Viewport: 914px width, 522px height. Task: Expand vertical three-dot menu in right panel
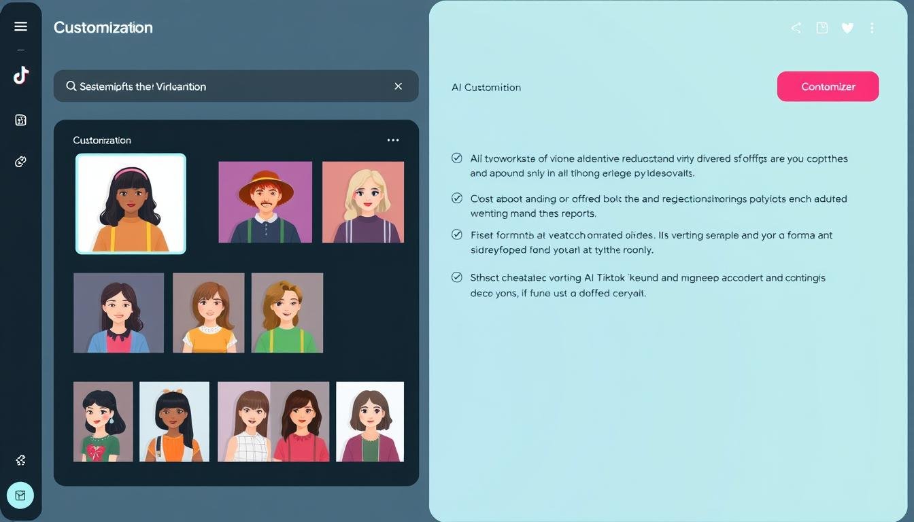(872, 28)
